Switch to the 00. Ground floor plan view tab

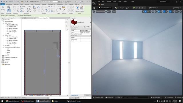pos(42,18)
